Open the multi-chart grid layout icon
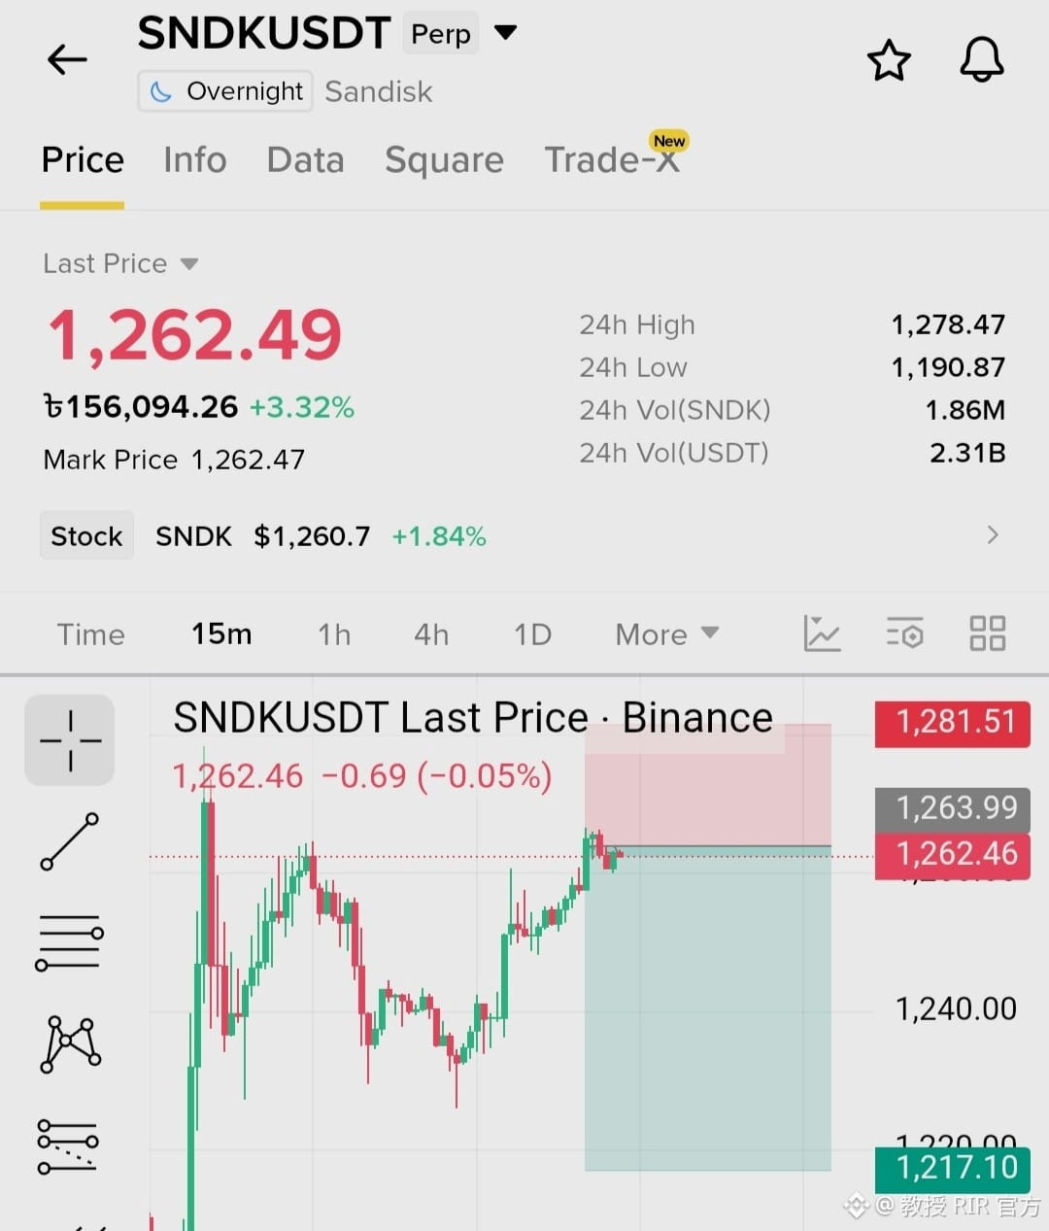Image resolution: width=1049 pixels, height=1231 pixels. 988,633
